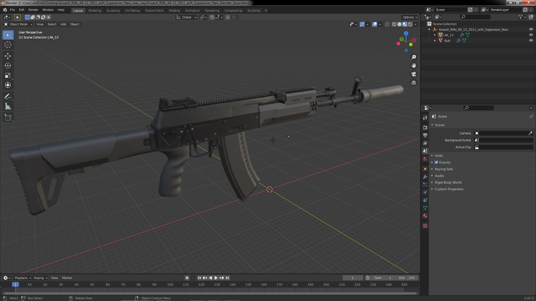Open the Options dropdown in viewport

click(x=410, y=17)
